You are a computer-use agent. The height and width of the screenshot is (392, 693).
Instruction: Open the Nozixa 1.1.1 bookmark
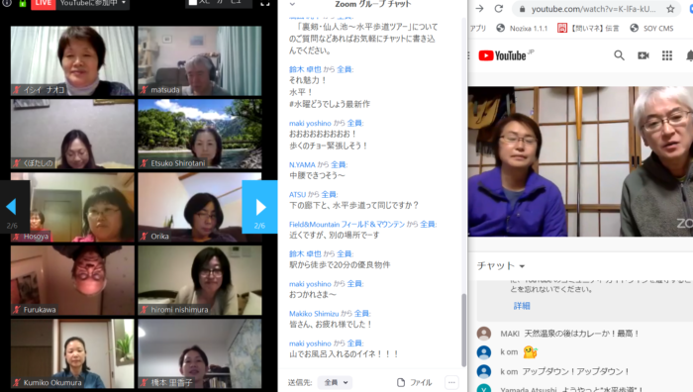pyautogui.click(x=522, y=28)
